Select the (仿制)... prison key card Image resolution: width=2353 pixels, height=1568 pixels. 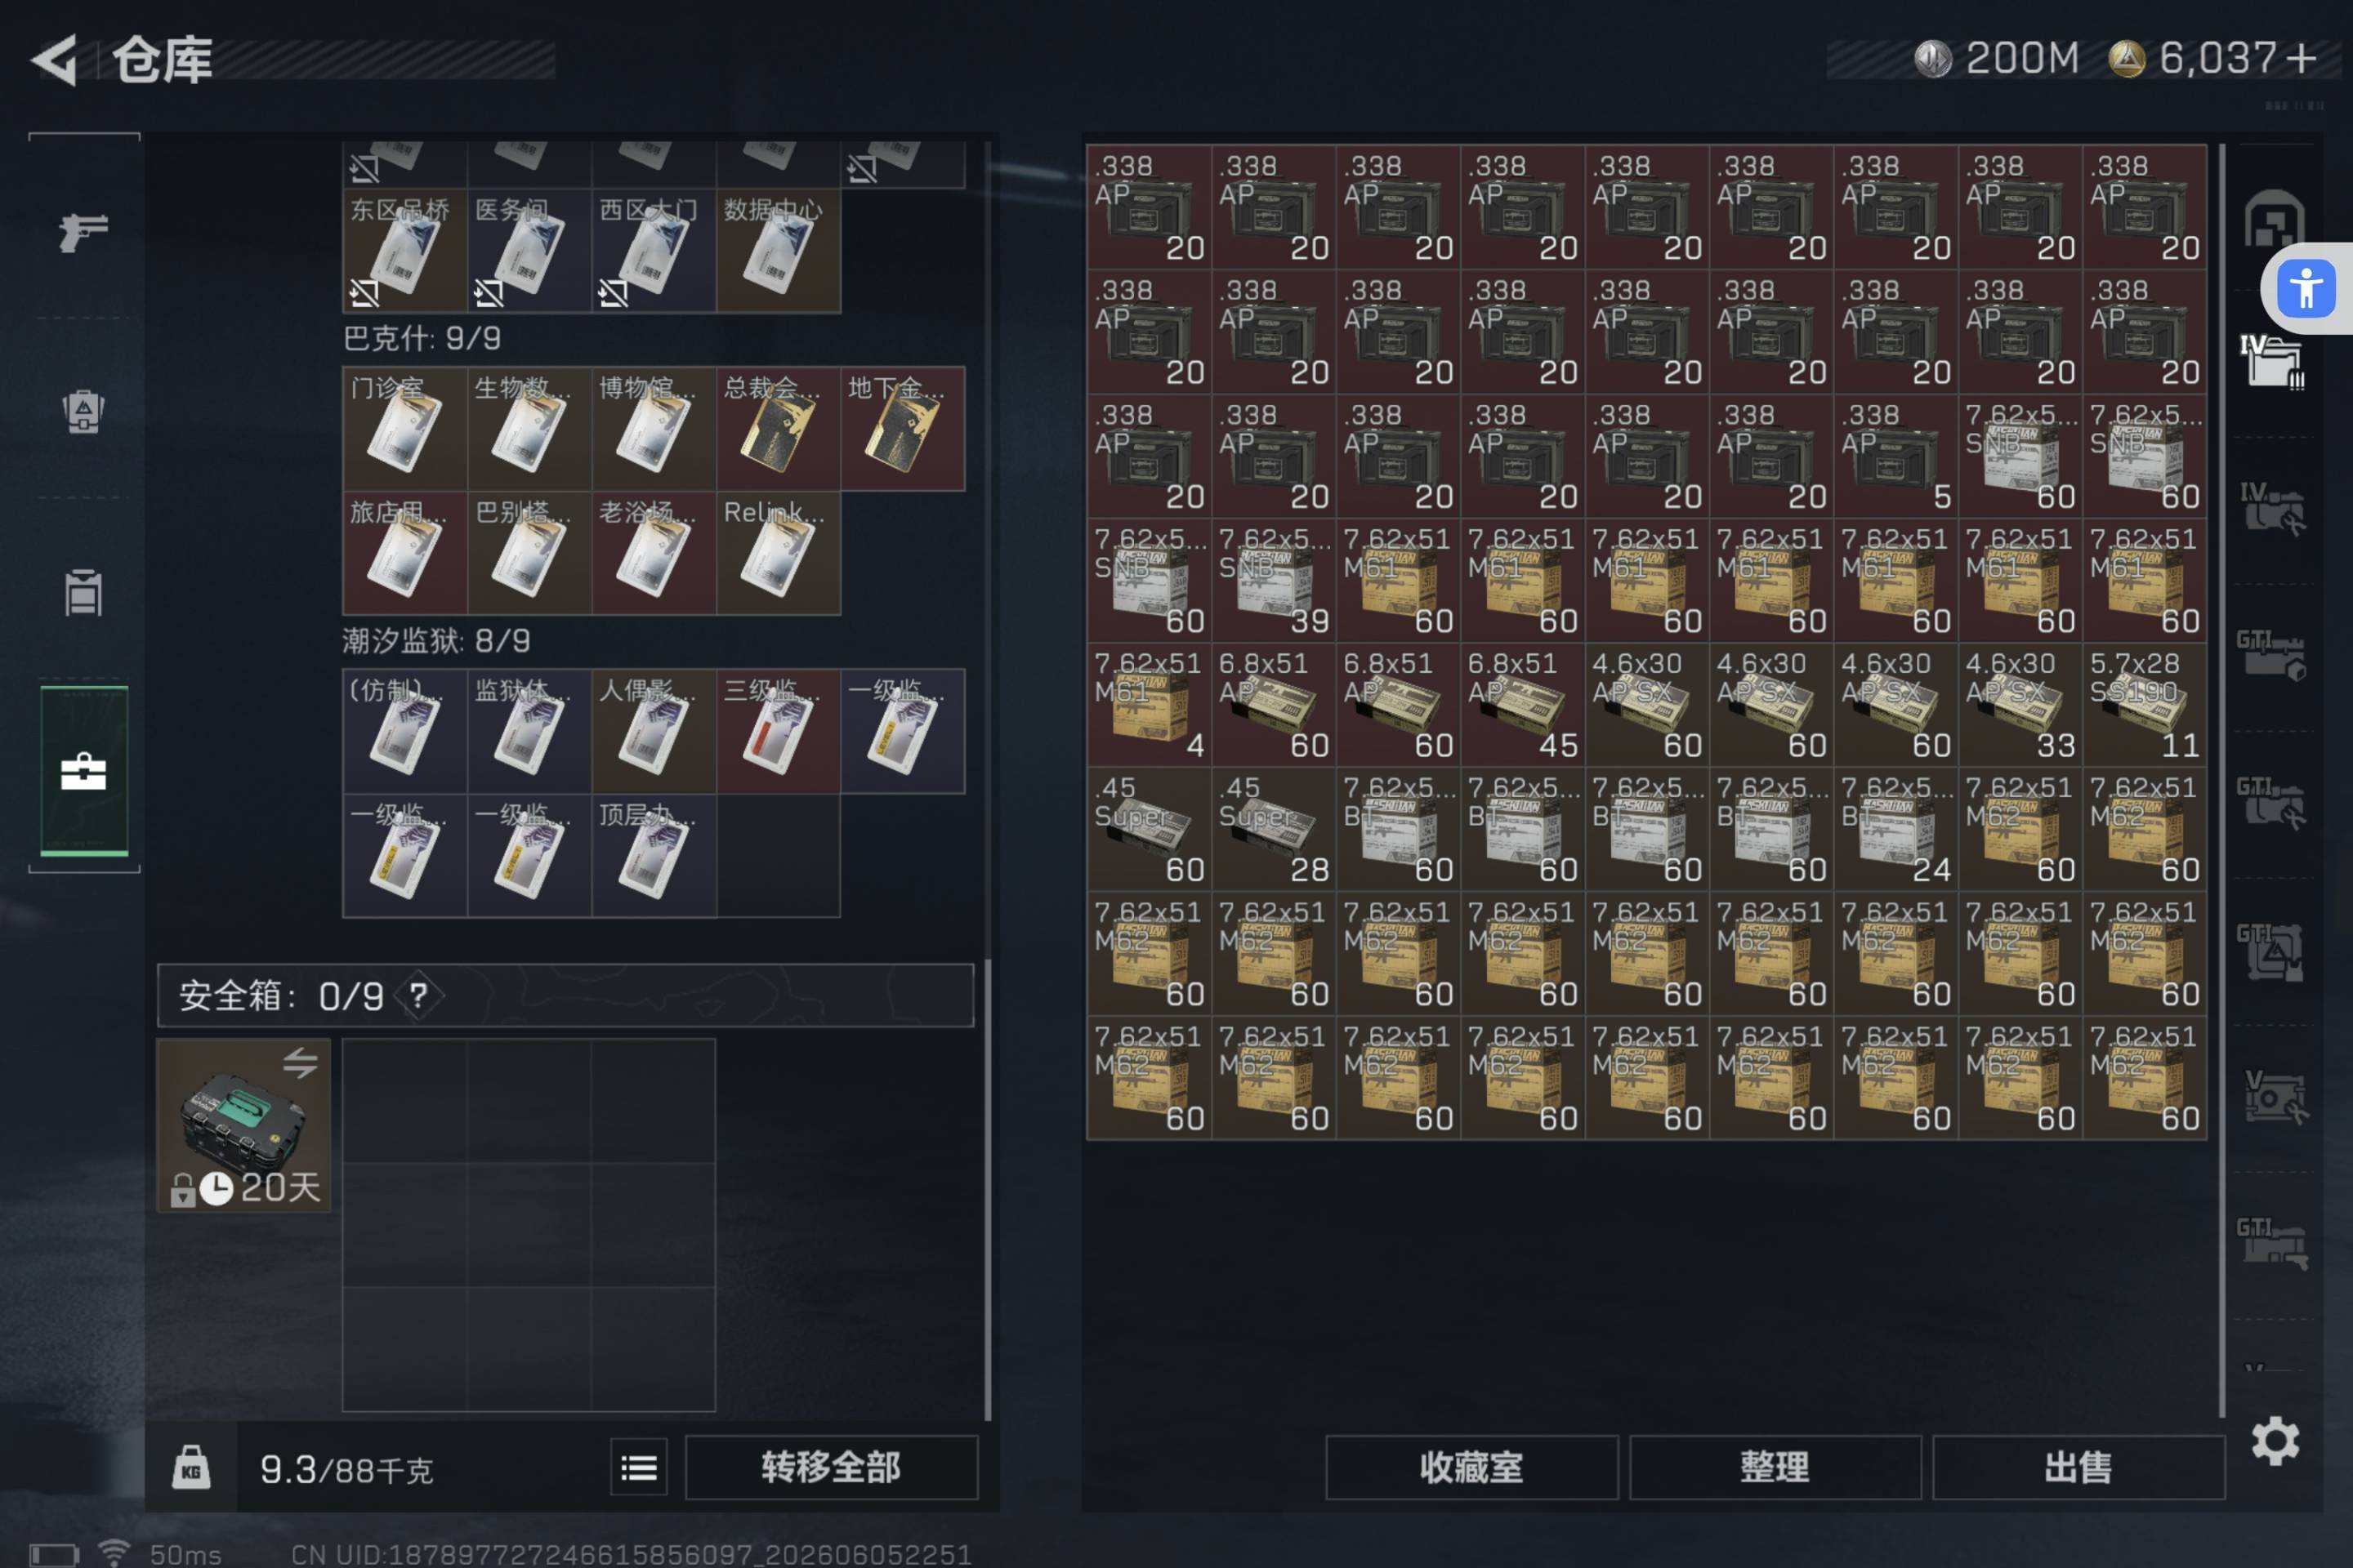pos(405,731)
